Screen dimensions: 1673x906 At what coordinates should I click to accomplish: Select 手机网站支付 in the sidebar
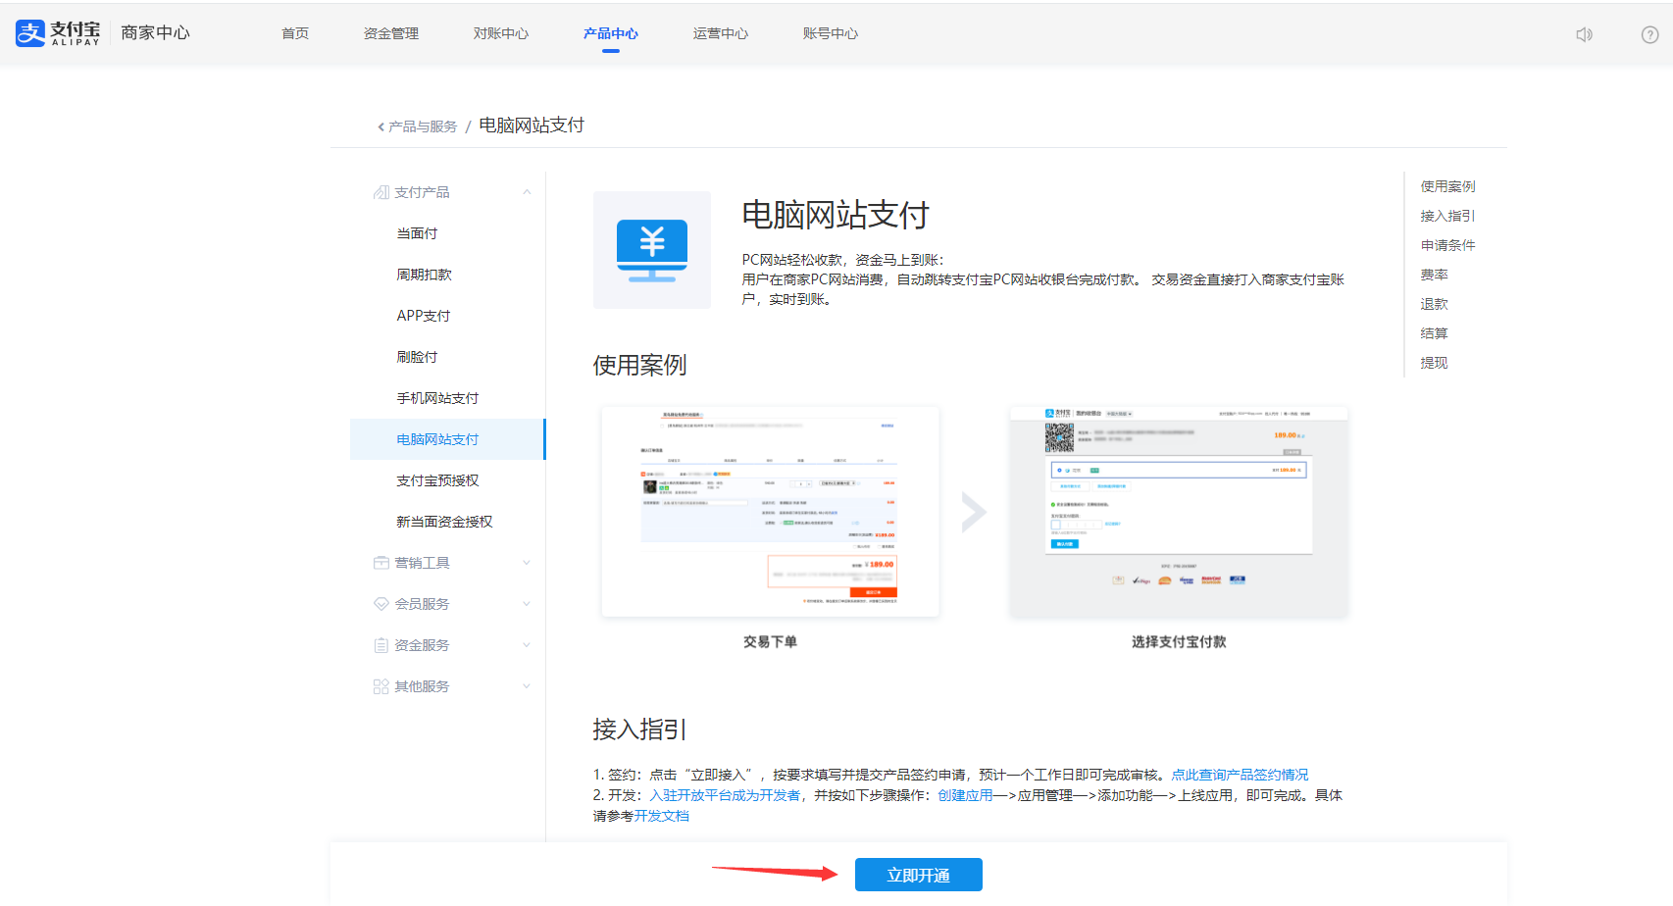(447, 398)
